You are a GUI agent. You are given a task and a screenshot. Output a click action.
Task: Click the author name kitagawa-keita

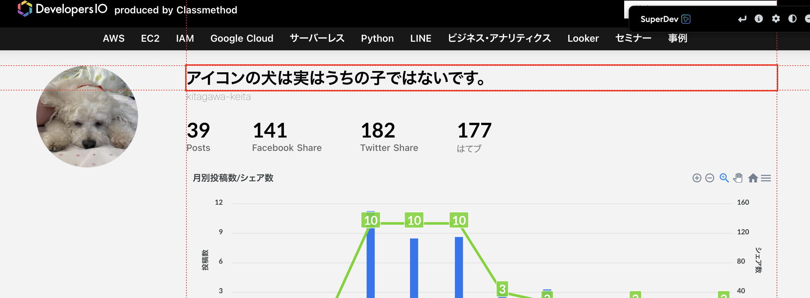[x=219, y=96]
